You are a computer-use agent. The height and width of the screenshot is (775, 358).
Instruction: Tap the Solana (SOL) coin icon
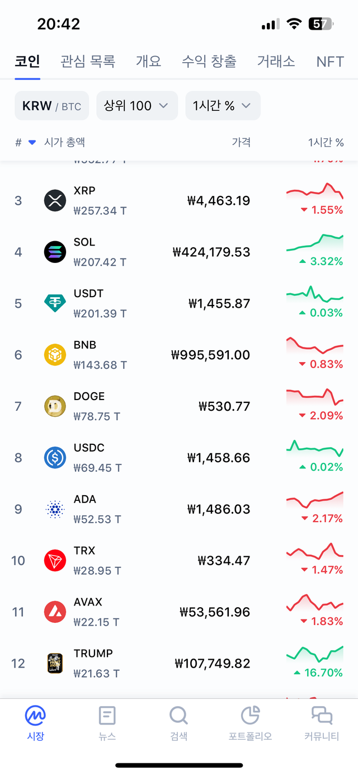[55, 252]
